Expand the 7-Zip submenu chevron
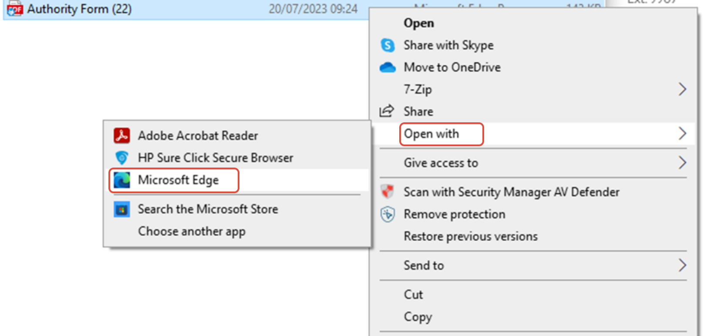This screenshot has height=336, width=704. point(683,89)
